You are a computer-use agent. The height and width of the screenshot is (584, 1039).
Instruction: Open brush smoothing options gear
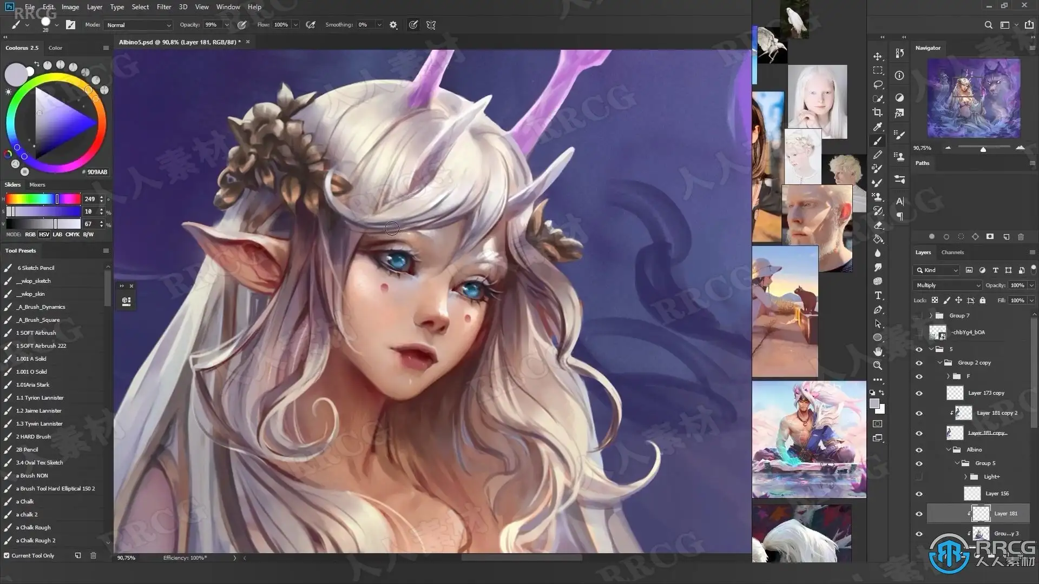coord(393,25)
